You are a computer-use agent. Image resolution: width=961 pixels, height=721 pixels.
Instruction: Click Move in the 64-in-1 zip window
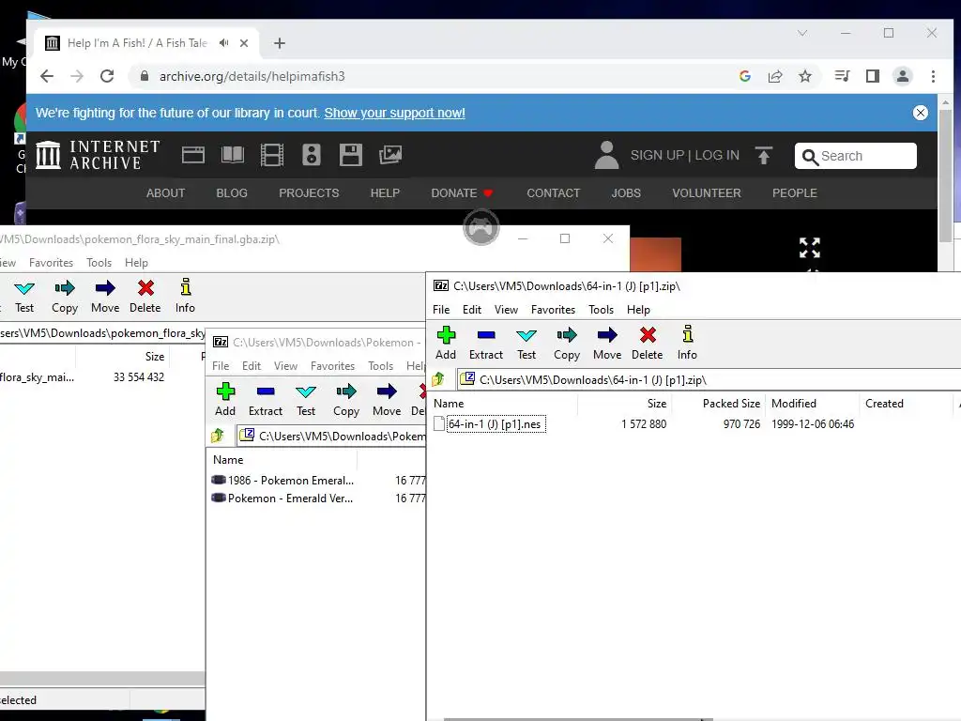pyautogui.click(x=607, y=343)
